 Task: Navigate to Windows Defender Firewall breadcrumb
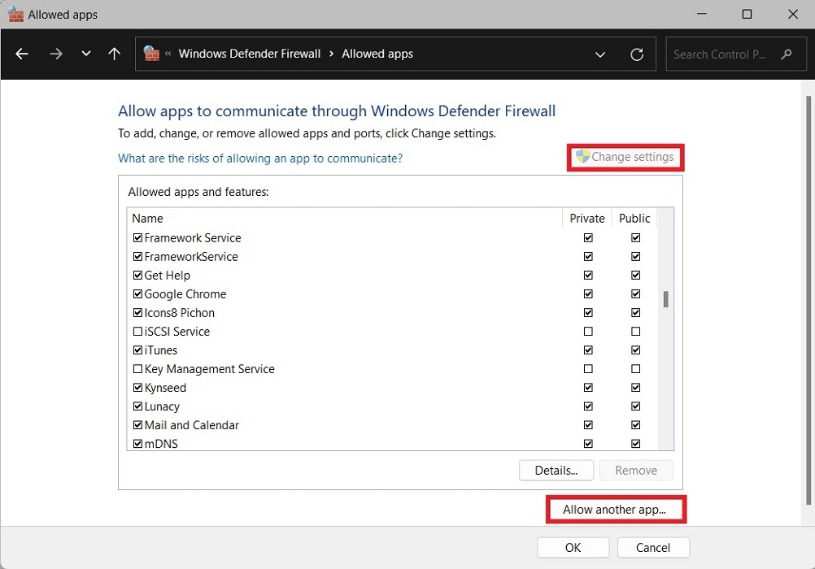pos(250,54)
